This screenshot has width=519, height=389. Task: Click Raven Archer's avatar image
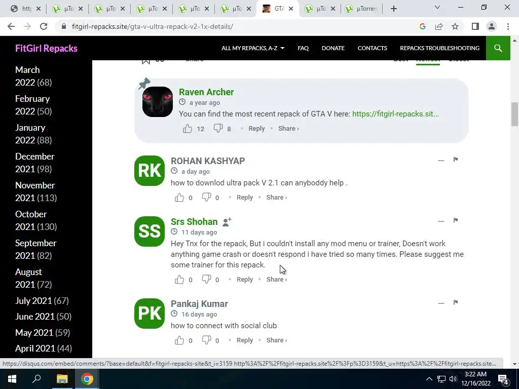158,102
